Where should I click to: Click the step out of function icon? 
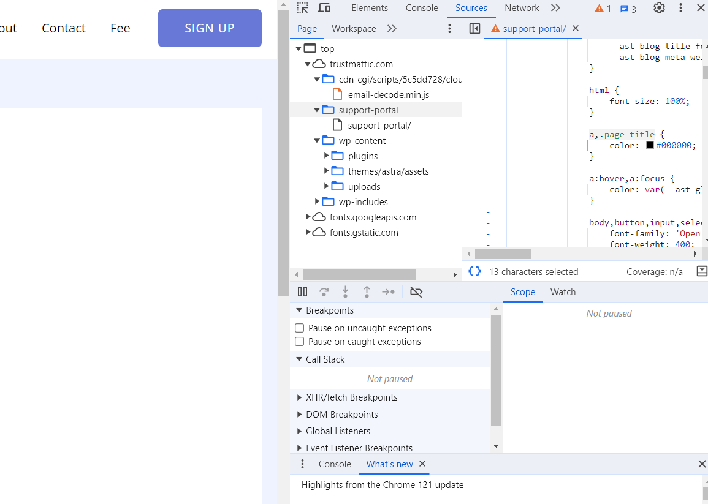tap(367, 292)
